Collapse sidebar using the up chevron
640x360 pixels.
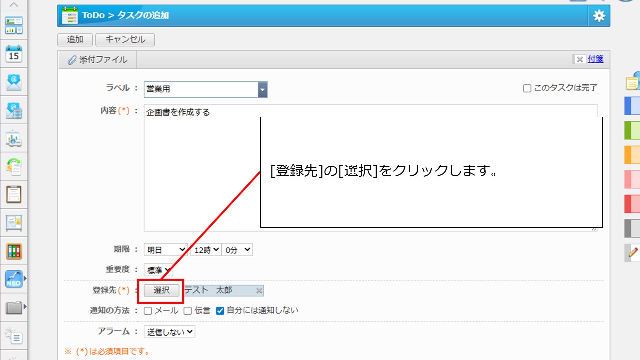tap(14, 5)
